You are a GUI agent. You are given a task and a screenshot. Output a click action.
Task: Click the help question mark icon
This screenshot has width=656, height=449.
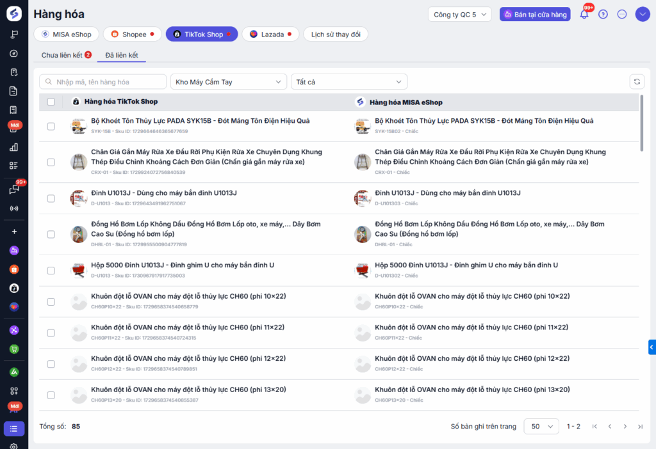(x=603, y=14)
